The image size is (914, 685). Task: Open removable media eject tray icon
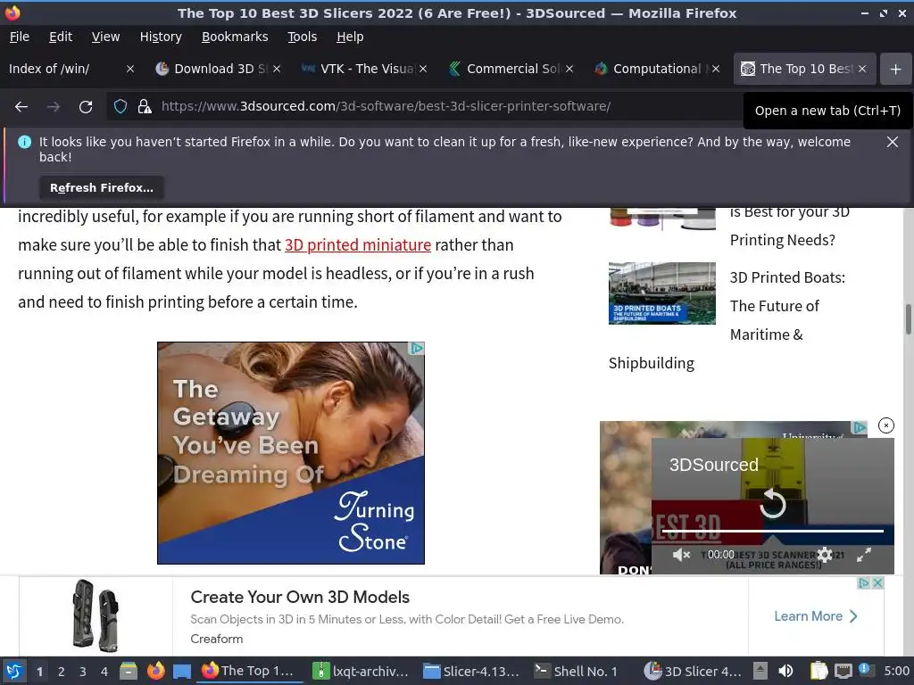[x=760, y=671]
